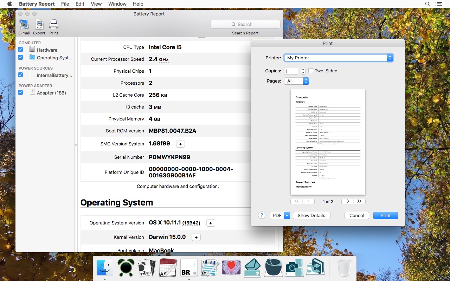This screenshot has width=450, height=281.
Task: Jump to first preview page
Action: coord(297,201)
